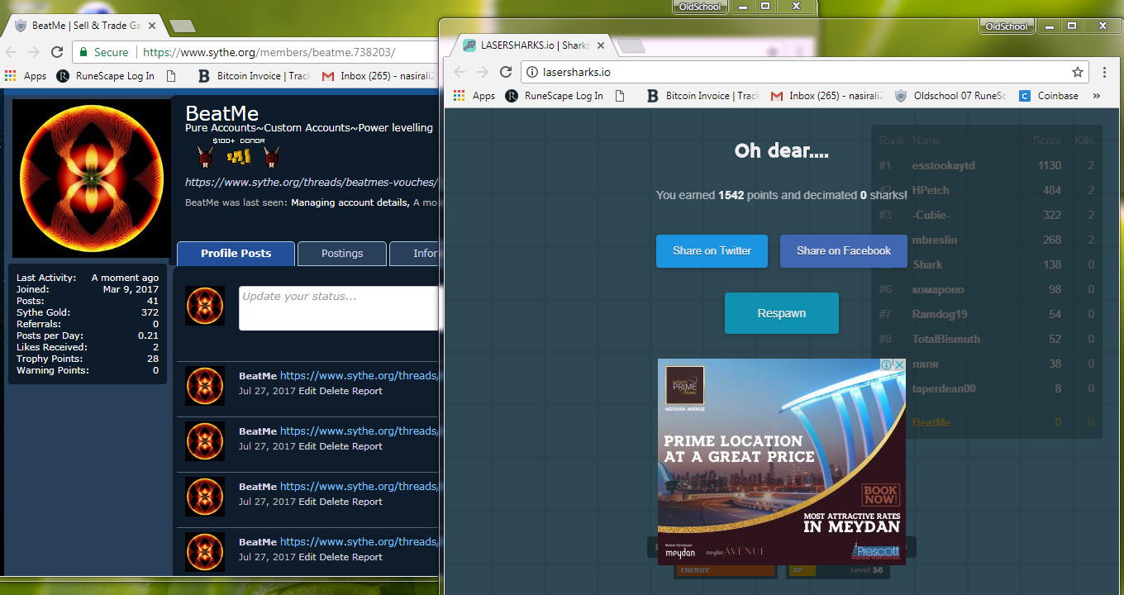Bookmark lasersharks.io with the star icon
Viewport: 1124px width, 595px height.
[1078, 72]
